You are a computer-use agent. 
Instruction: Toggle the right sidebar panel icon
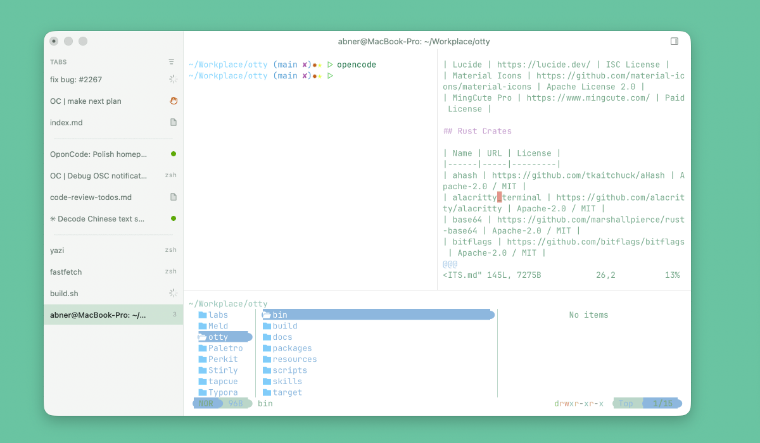point(674,41)
